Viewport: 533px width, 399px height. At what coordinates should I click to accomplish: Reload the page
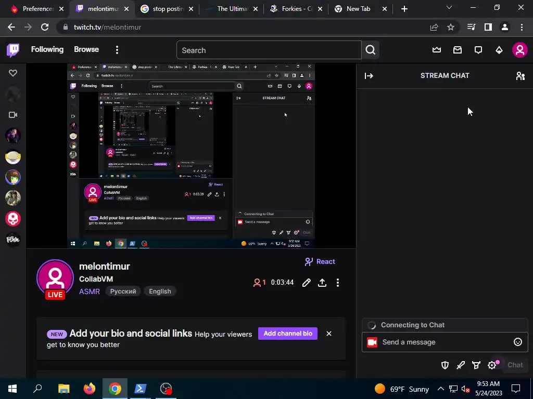click(45, 27)
